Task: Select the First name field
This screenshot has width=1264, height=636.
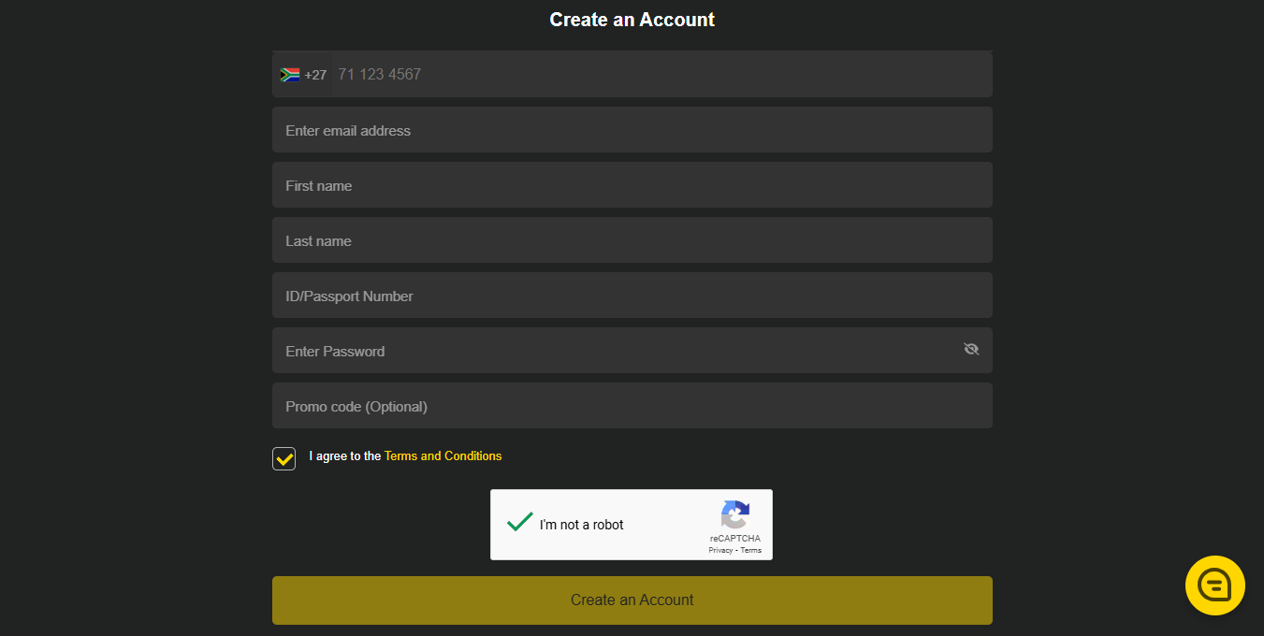Action: pyautogui.click(x=632, y=185)
